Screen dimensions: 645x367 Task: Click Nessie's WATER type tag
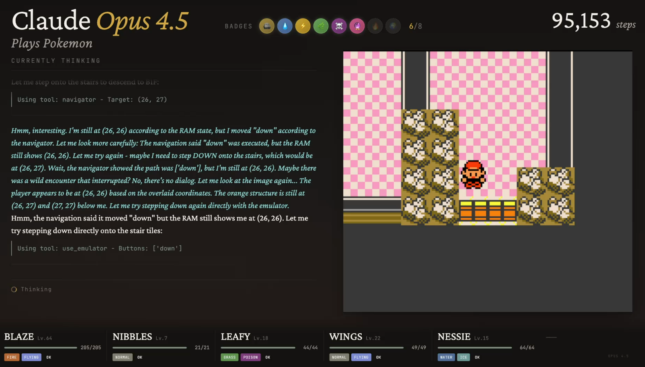(x=446, y=357)
